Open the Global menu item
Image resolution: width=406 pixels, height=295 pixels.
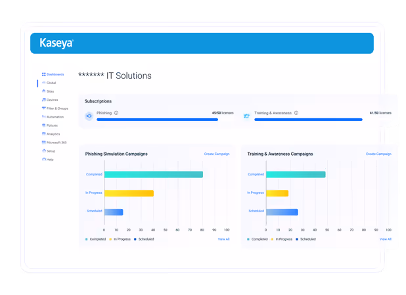(51, 83)
